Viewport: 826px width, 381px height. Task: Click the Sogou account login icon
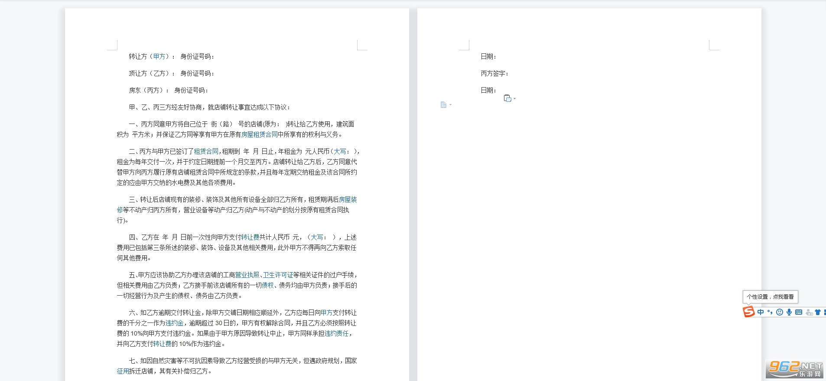coord(809,312)
